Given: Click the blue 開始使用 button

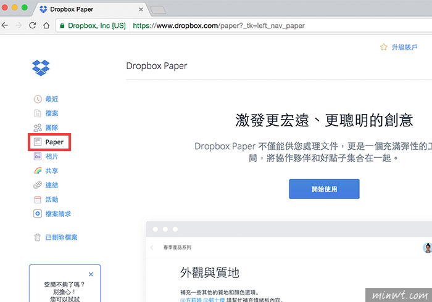Looking at the screenshot, I should tap(324, 189).
